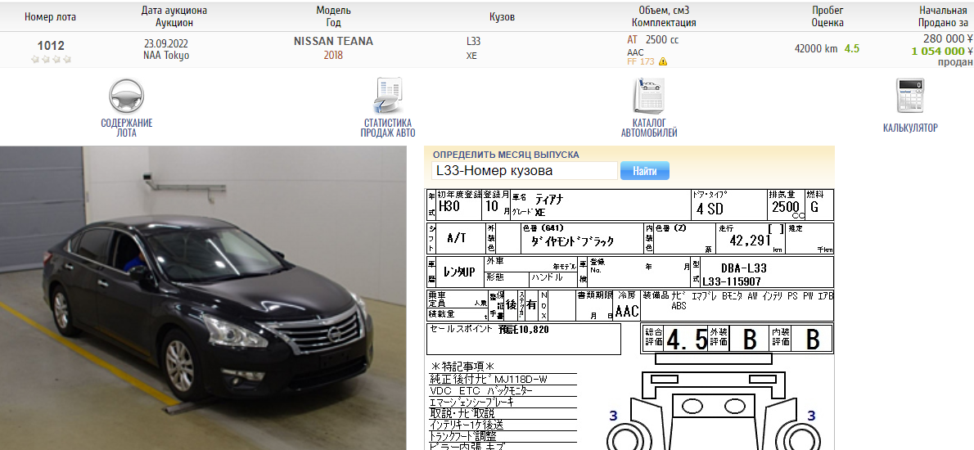Click the 42,291 mileage on auction sheet
974x450 pixels.
750,241
